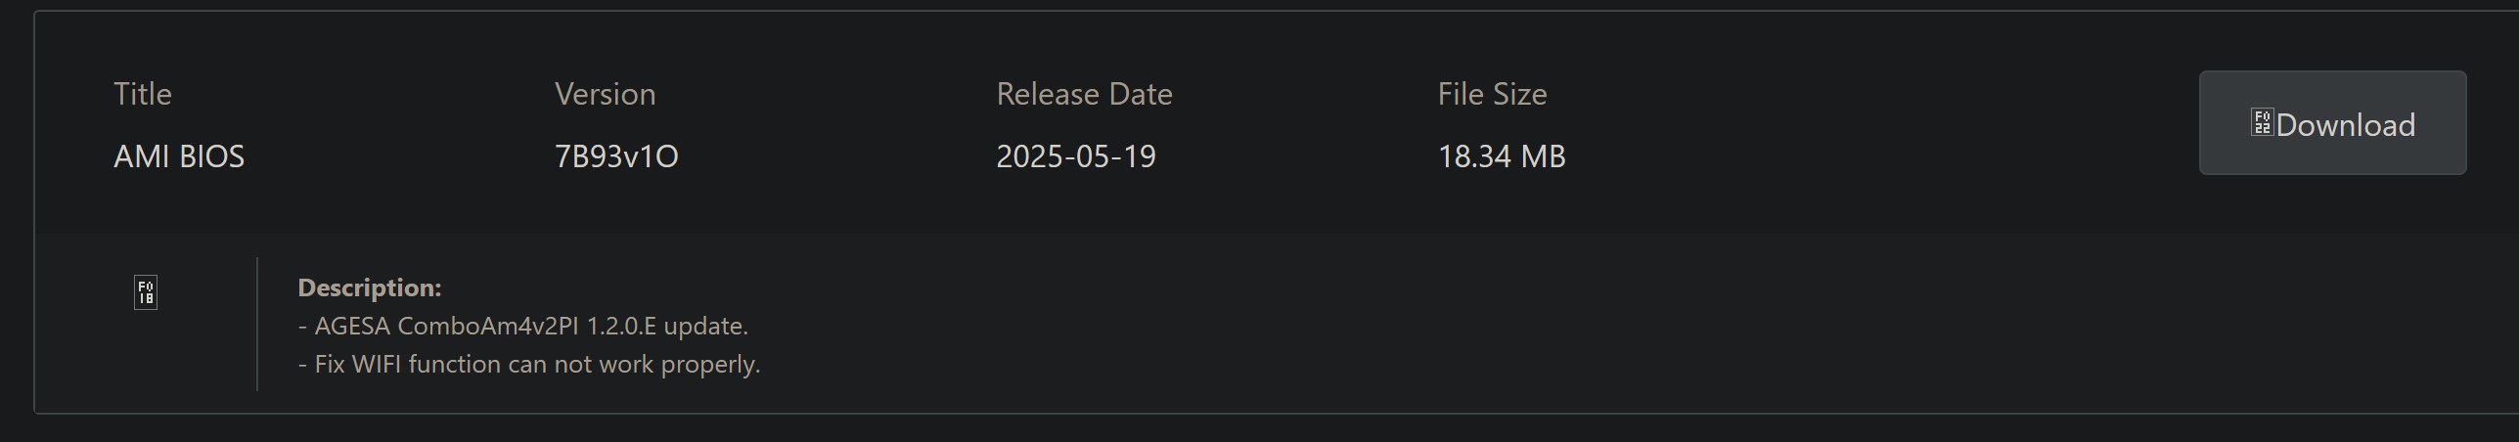
Task: Click the download icon glyph inside the button
Action: coord(2261,123)
